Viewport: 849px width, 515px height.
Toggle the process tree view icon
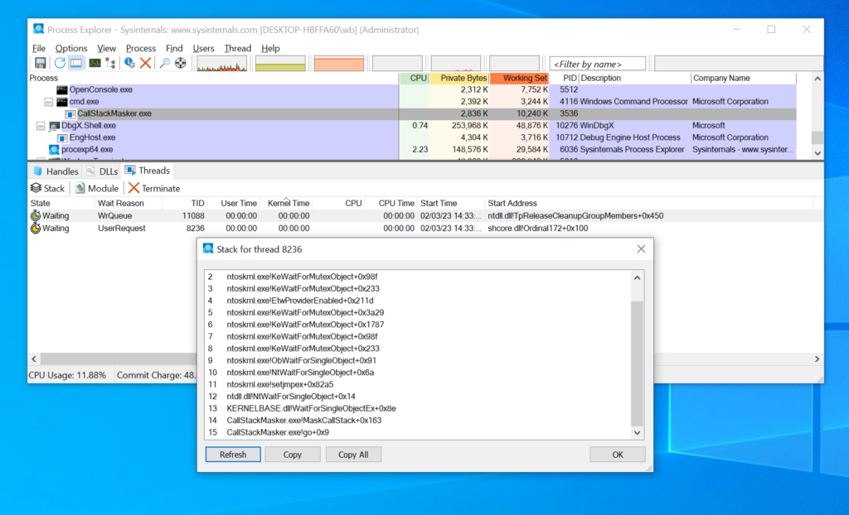click(x=110, y=63)
